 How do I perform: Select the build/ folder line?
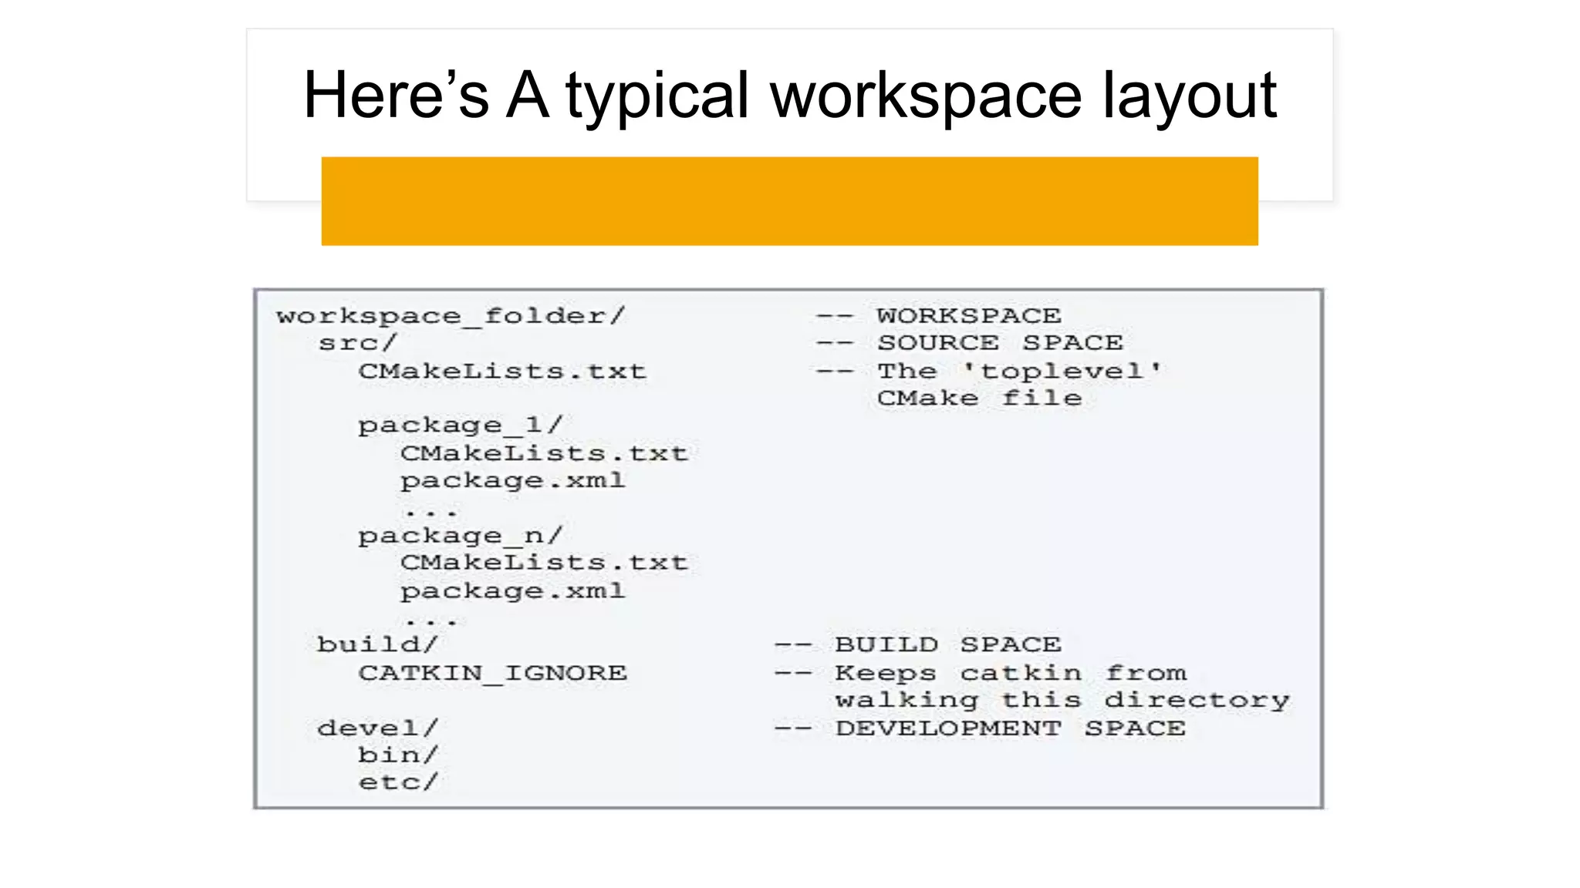pyautogui.click(x=377, y=644)
